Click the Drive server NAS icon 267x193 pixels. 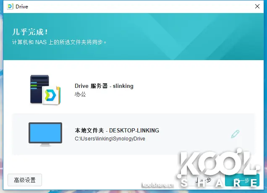click(45, 90)
